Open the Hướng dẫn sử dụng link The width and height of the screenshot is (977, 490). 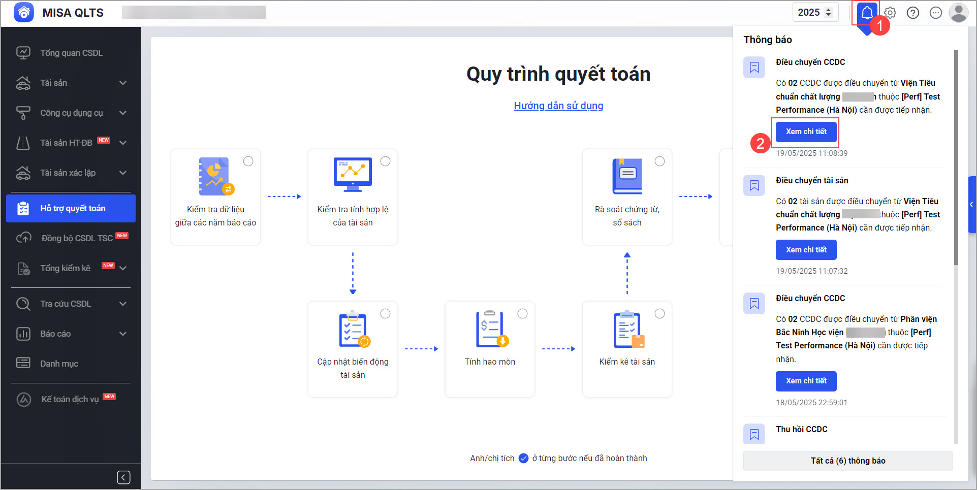558,106
